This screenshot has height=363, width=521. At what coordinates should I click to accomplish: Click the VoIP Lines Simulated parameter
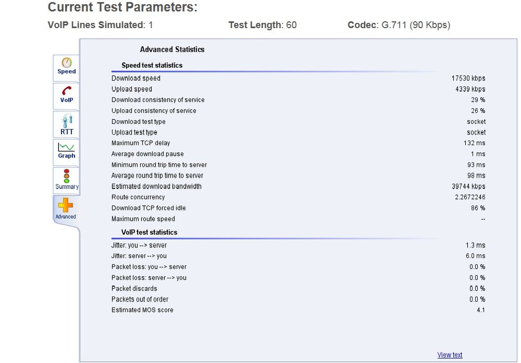pos(100,25)
